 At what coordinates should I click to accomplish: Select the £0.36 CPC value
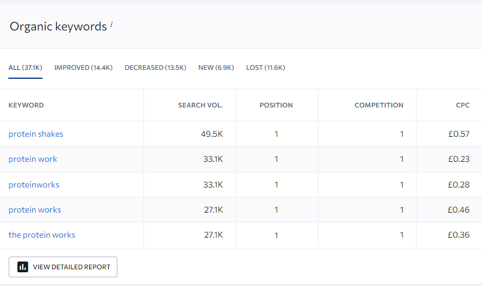coord(459,235)
